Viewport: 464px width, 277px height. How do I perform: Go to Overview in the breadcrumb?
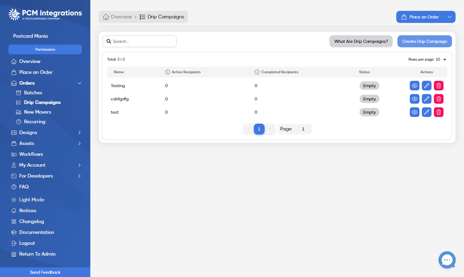pos(117,17)
